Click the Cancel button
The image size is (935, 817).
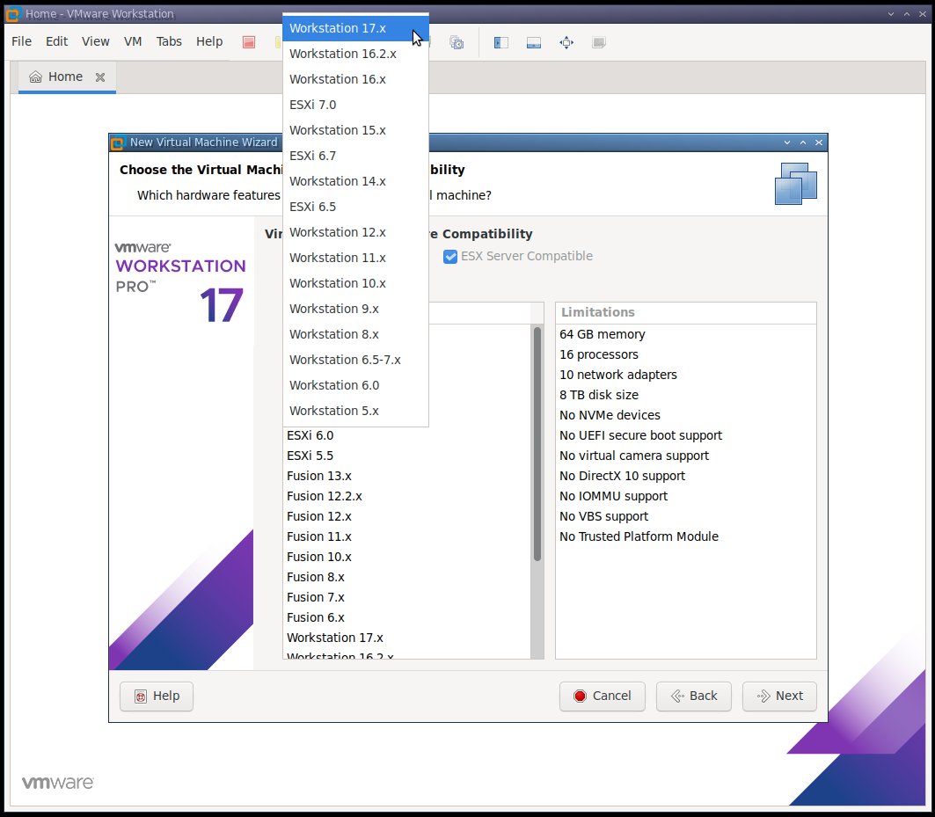(x=603, y=696)
